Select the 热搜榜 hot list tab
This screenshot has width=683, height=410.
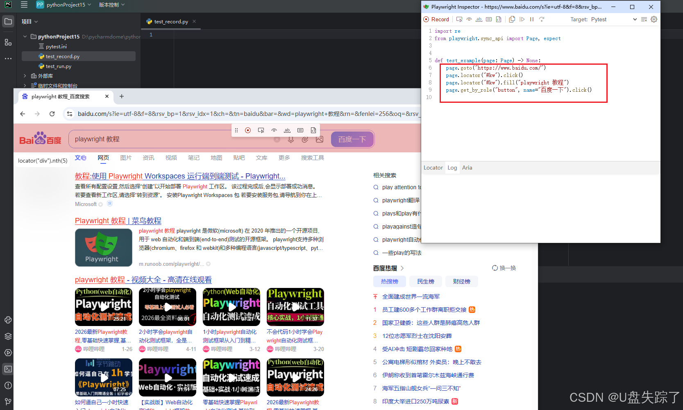point(390,281)
